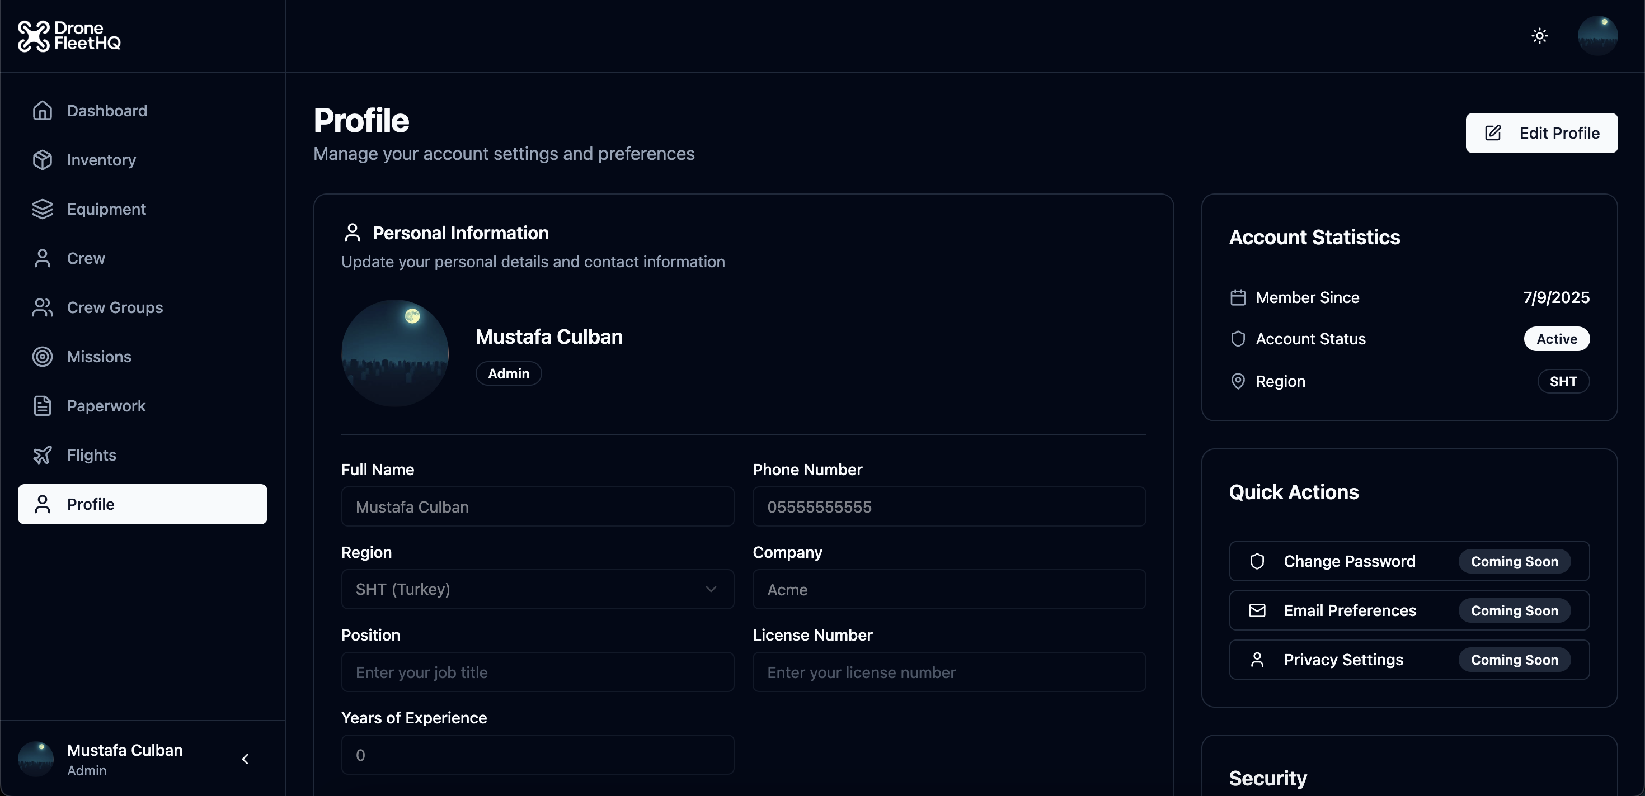Open Crew Groups page
This screenshot has height=796, width=1645.
pos(143,307)
